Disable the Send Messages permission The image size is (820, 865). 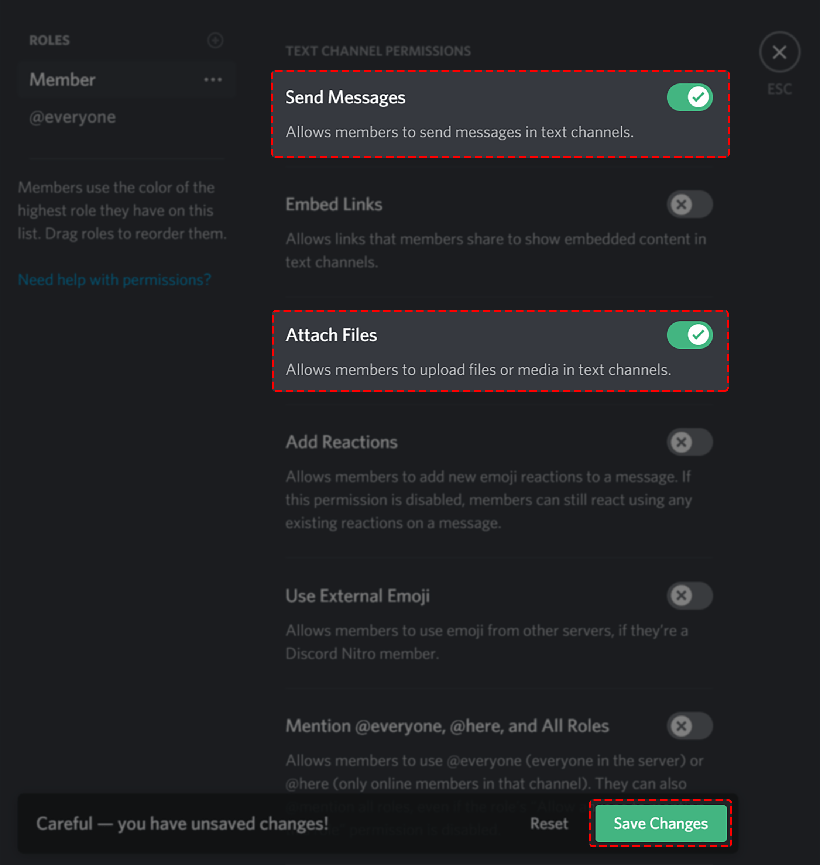tap(690, 97)
